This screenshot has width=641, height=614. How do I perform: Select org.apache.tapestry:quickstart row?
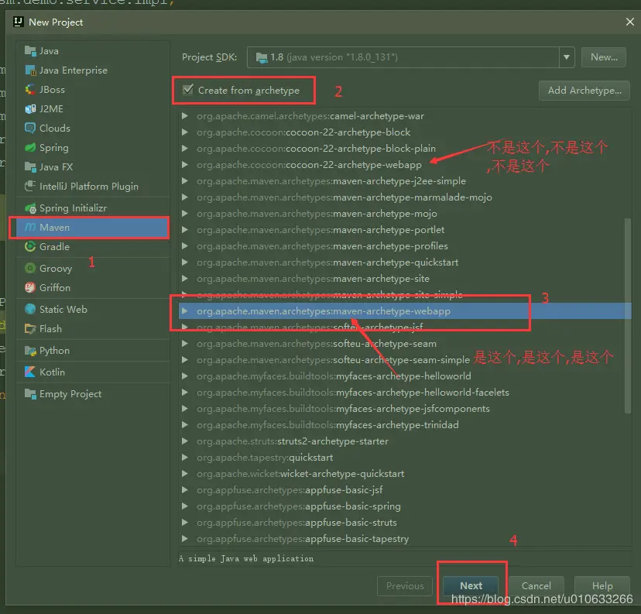click(x=405, y=458)
